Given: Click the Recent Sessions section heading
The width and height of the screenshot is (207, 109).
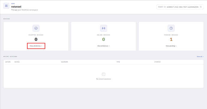Looking at the screenshot, I should tap(10, 57).
